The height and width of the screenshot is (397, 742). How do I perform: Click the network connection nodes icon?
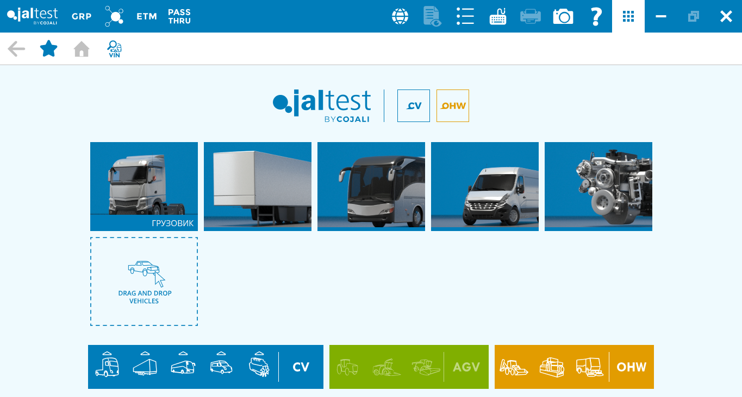click(114, 16)
